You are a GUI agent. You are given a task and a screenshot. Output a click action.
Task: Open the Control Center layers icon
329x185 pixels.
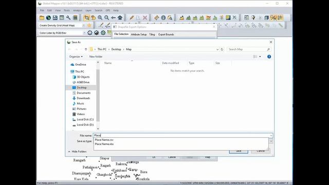[75, 18]
